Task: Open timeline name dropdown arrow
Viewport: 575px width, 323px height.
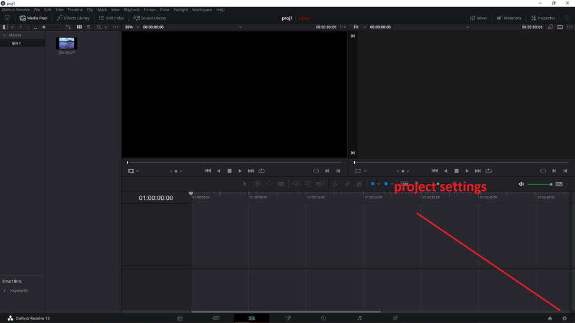Action: tap(468, 27)
